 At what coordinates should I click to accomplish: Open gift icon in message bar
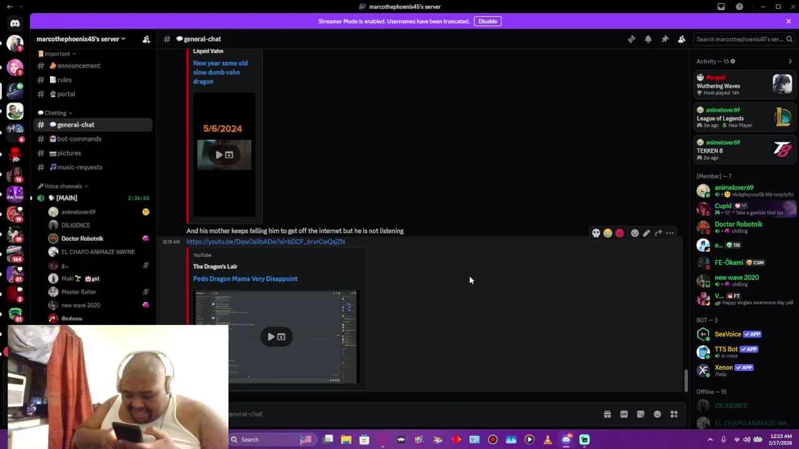[607, 414]
